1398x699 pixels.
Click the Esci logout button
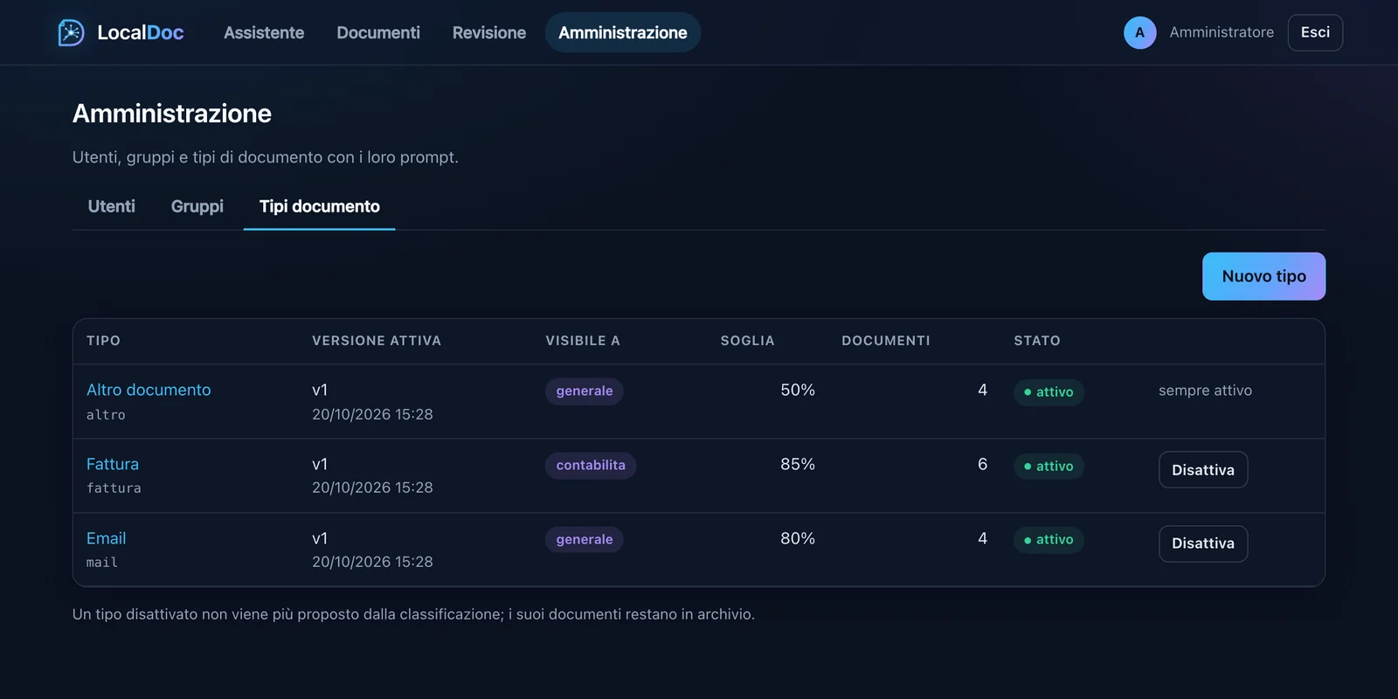(x=1315, y=32)
